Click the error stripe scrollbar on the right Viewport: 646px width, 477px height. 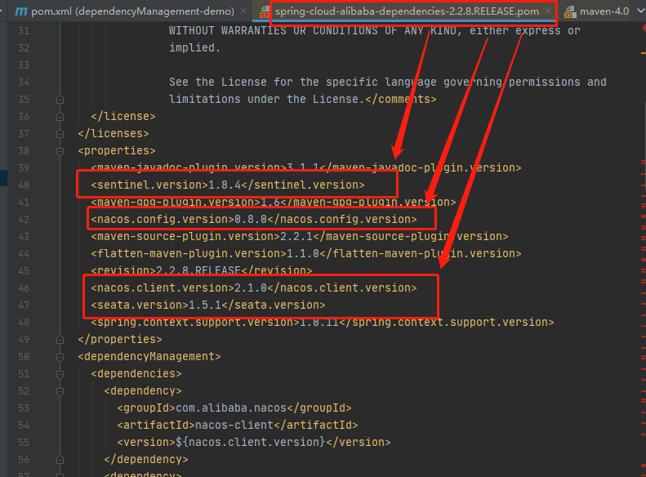[x=643, y=250]
